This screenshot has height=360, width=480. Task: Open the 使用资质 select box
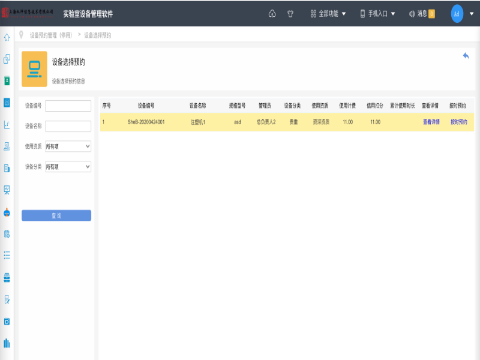coord(68,146)
